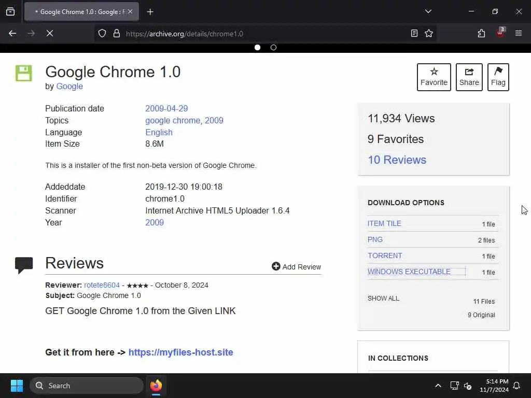Open the network status tray icon
Image resolution: width=531 pixels, height=398 pixels.
coord(454,386)
